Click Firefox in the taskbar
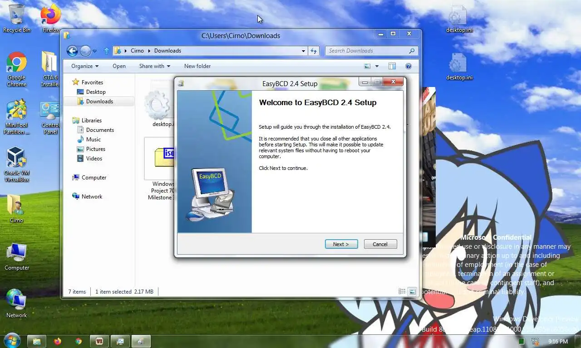 (58, 341)
